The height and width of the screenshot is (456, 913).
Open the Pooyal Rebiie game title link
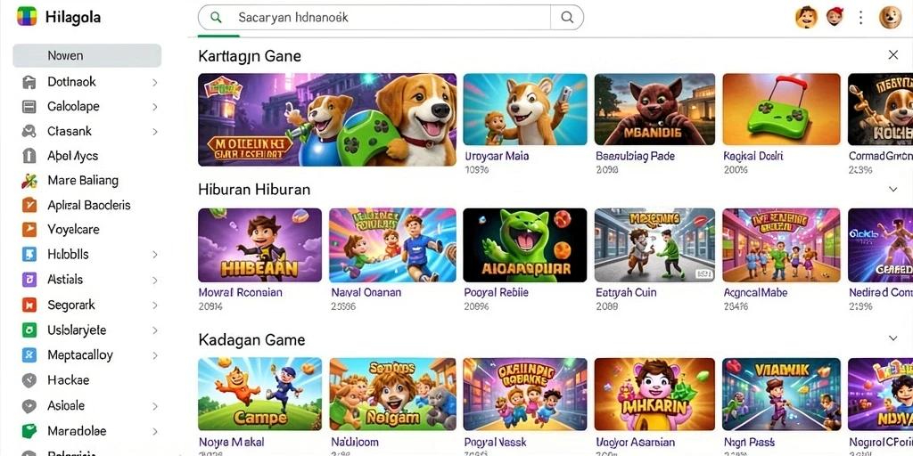(496, 292)
